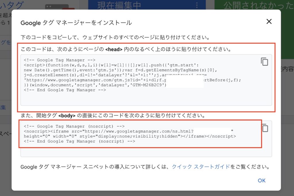
Task: Copy the head section code snippet
Action: click(x=264, y=62)
